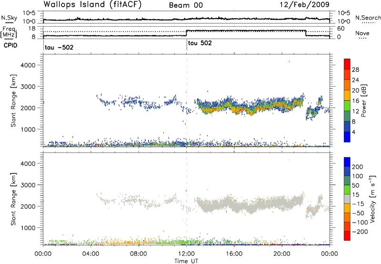
Task: Click the "1000" tick on velocity panel axis
Action: [28, 228]
